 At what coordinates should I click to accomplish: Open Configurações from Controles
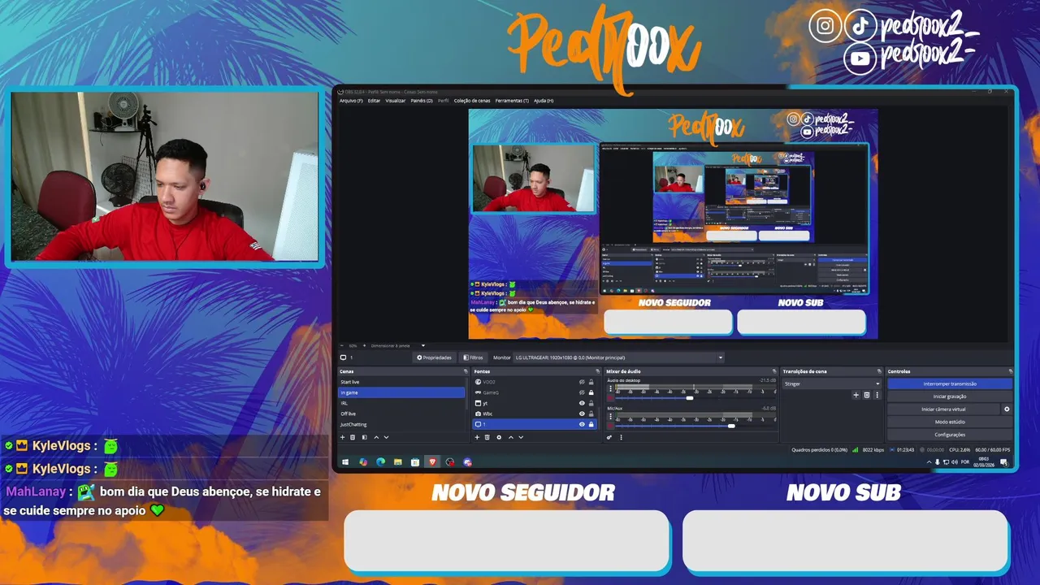[x=950, y=435]
